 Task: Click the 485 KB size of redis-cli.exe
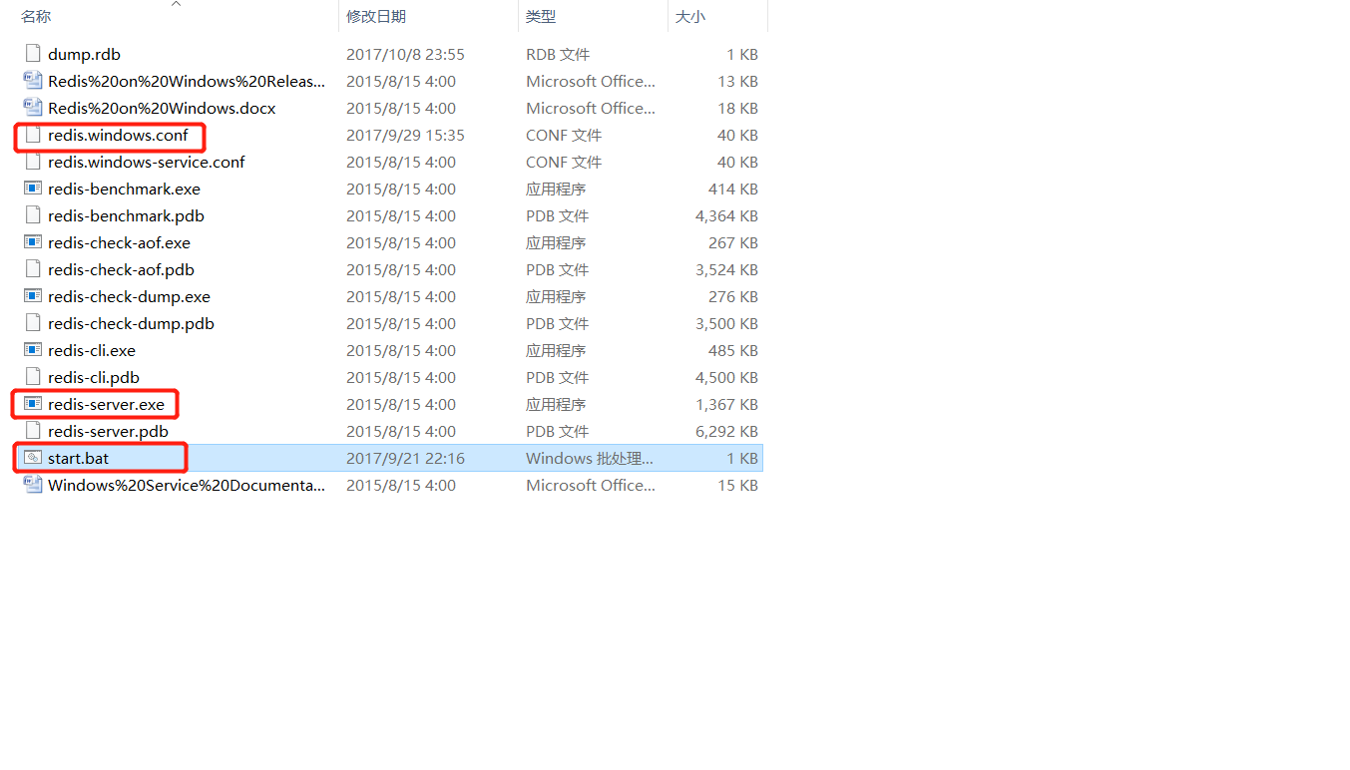click(733, 350)
